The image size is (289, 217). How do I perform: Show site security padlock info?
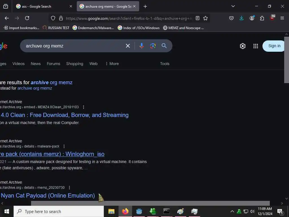(61, 18)
